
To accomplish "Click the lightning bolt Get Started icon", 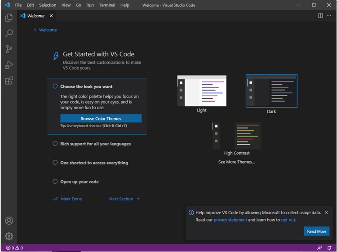I will 56,56.
